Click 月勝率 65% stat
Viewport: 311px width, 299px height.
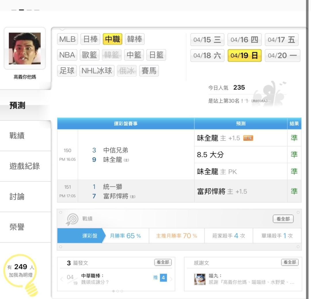coord(125,236)
